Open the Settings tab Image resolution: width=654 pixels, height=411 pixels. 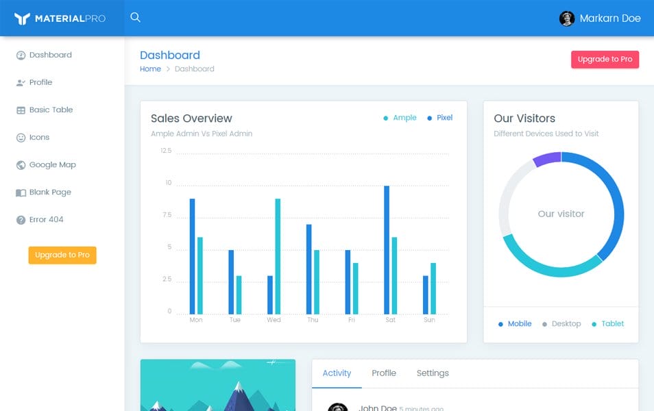[432, 373]
